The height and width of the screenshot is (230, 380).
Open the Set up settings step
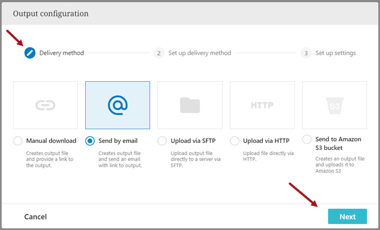click(335, 53)
